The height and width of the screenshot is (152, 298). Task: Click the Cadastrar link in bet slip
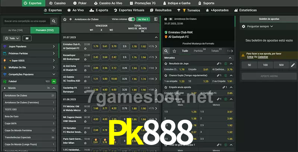[263, 57]
